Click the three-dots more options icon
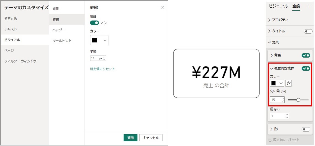 click(308, 6)
